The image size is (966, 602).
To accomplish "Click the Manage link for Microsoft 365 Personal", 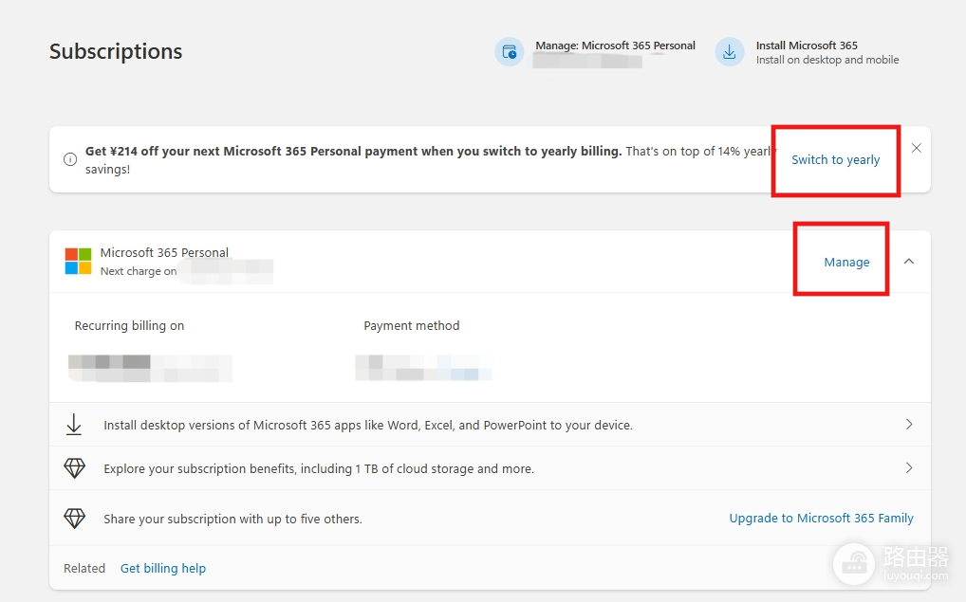I will pos(846,263).
